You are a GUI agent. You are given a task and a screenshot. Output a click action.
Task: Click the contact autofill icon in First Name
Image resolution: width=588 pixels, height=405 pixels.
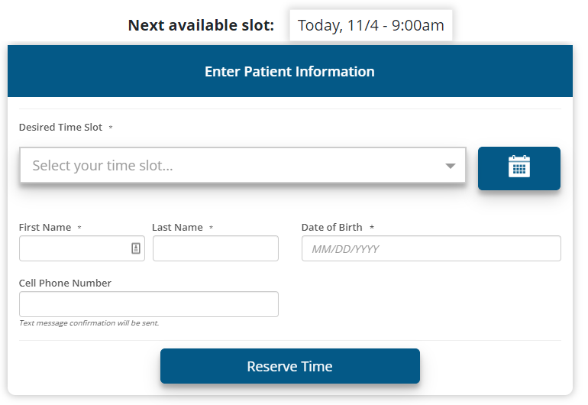[136, 248]
